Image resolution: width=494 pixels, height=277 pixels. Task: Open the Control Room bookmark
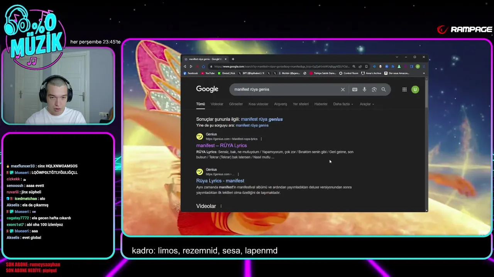click(349, 73)
